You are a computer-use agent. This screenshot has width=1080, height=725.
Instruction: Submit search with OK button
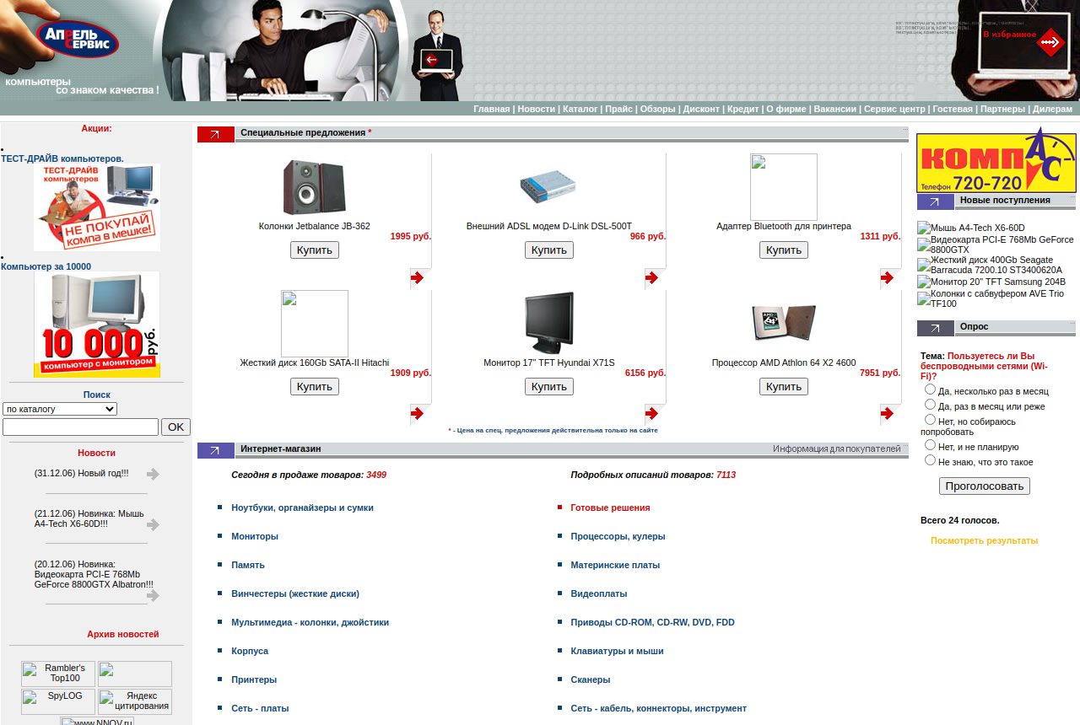click(x=175, y=427)
